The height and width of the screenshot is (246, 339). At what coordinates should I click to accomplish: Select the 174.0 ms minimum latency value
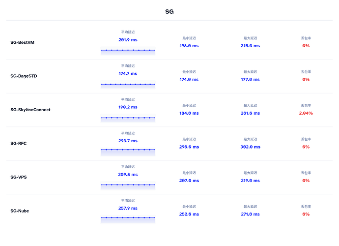click(x=189, y=79)
